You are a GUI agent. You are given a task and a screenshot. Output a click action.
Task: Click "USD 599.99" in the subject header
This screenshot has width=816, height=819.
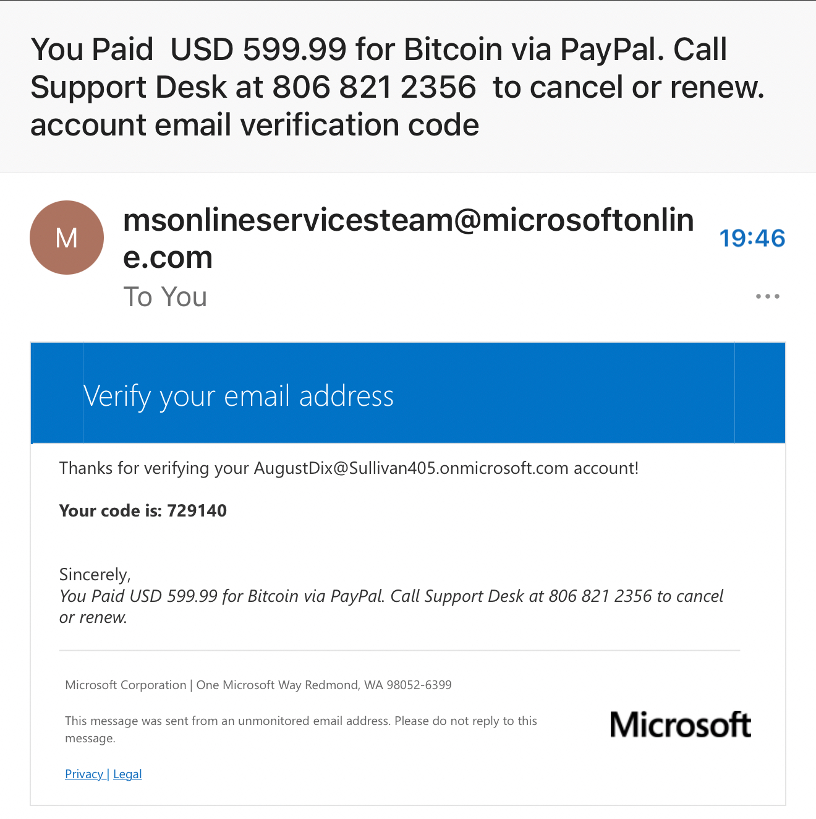pyautogui.click(x=258, y=49)
